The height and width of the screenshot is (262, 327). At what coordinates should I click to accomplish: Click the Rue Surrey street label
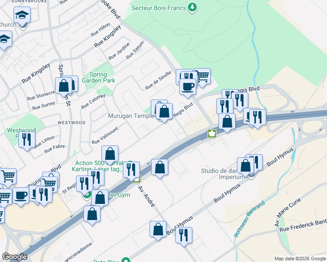[44, 106]
